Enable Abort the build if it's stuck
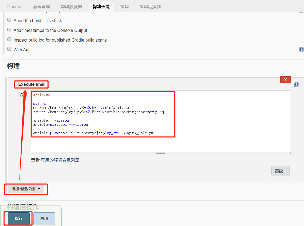This screenshot has height=226, width=304. click(9, 20)
